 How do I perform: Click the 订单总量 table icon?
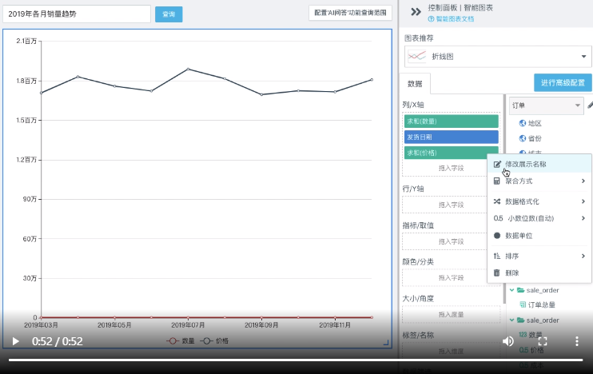[x=523, y=304]
